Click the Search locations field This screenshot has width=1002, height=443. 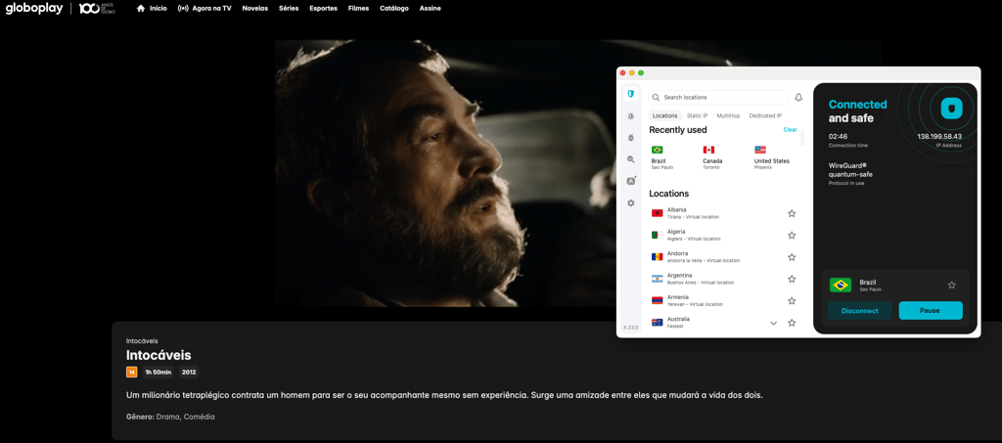pos(717,98)
